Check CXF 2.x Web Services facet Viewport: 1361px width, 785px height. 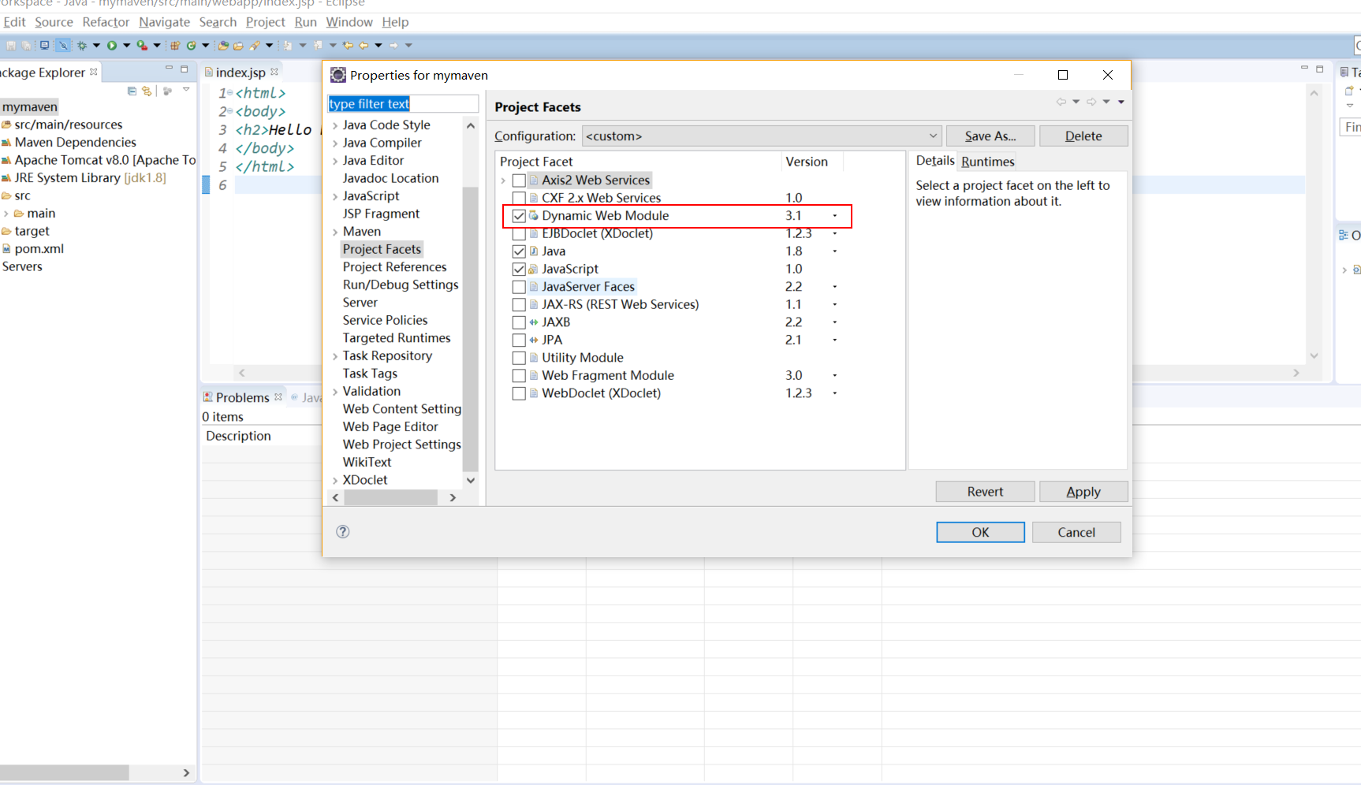click(x=519, y=198)
